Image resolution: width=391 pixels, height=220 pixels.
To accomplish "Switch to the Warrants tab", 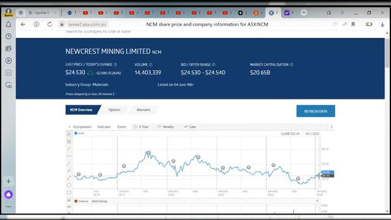I will tap(144, 110).
